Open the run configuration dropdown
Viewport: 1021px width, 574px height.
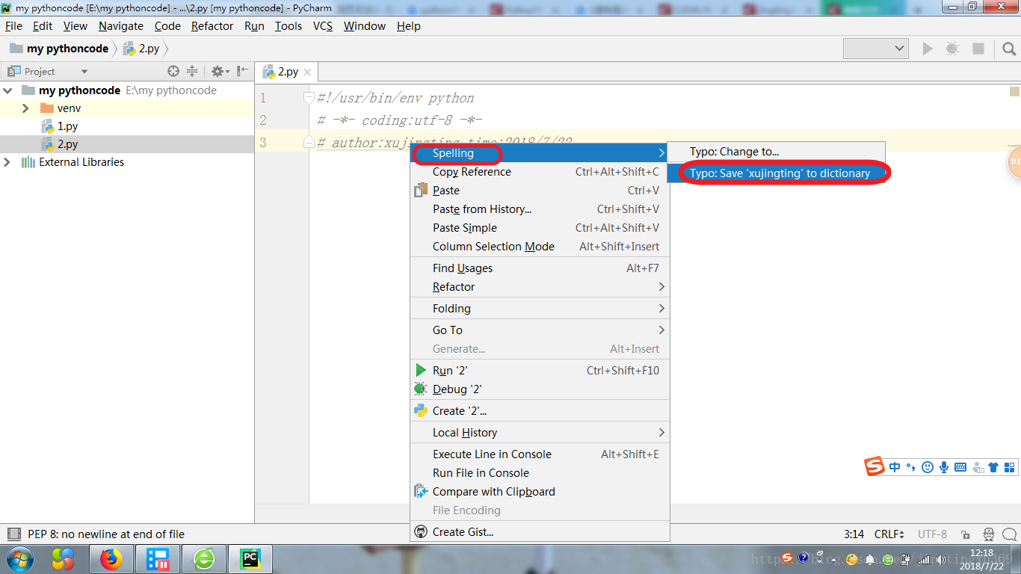pyautogui.click(x=876, y=49)
